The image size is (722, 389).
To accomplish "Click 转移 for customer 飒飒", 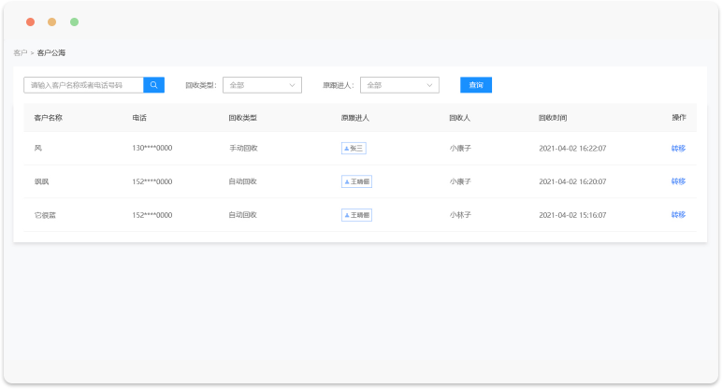I will tap(678, 181).
